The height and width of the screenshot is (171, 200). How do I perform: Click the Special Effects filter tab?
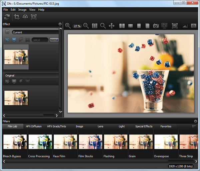144,127
